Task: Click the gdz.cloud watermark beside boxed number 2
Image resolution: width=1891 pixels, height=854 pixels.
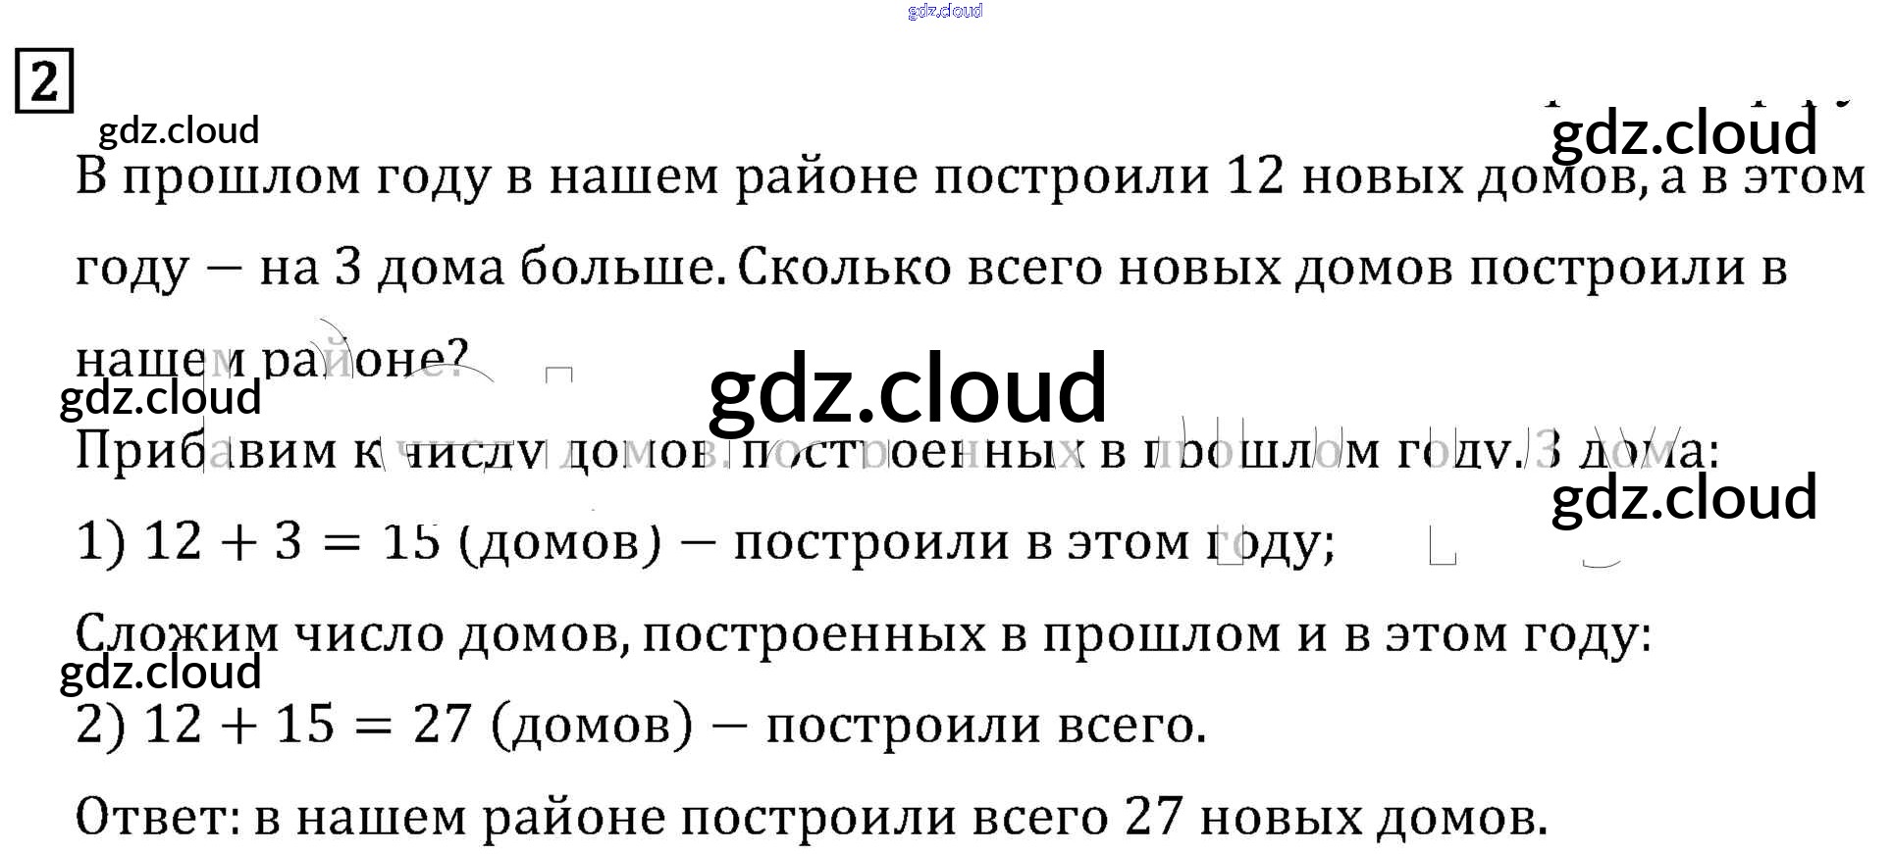Action: pyautogui.click(x=179, y=130)
